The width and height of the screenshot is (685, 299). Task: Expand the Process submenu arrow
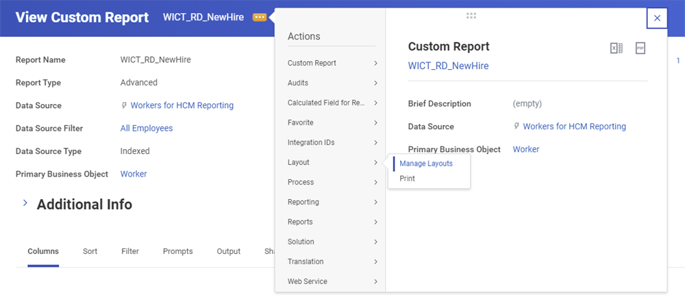[375, 183]
